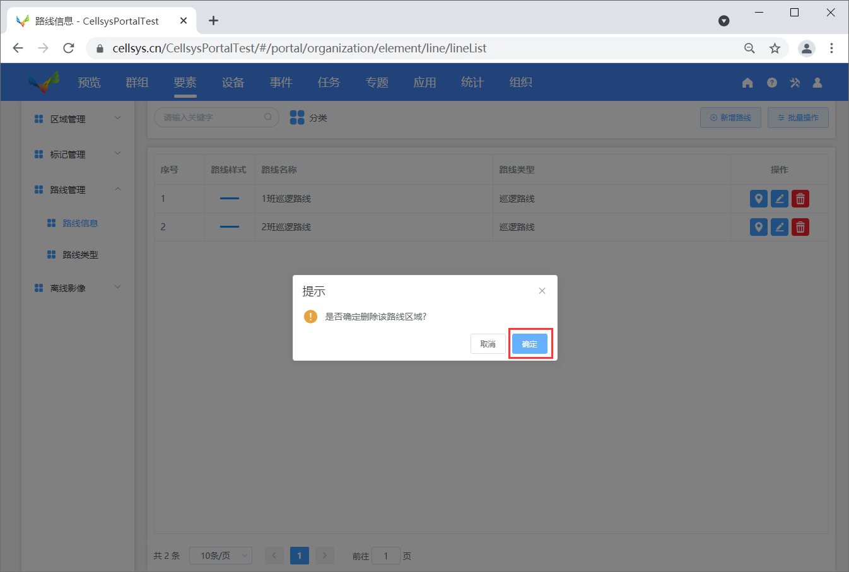Click the 路线类型 column header
Viewport: 849px width, 572px height.
tap(517, 170)
